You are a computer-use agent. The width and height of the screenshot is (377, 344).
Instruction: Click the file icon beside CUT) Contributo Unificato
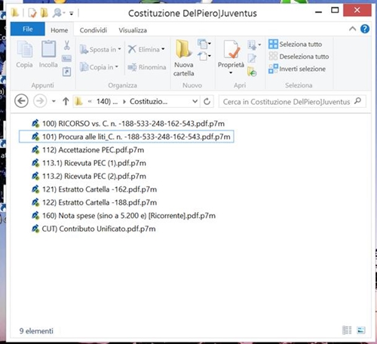[35, 229]
